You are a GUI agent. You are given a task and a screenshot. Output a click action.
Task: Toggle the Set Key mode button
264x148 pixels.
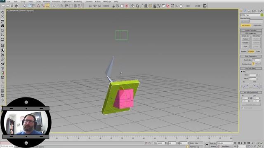pyautogui.click(x=213, y=146)
